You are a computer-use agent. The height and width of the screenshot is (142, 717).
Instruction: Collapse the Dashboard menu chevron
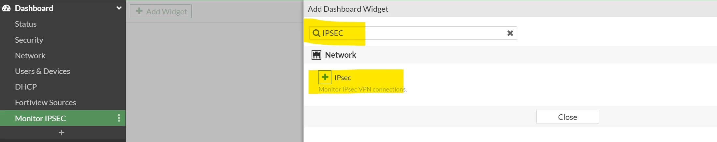point(119,8)
